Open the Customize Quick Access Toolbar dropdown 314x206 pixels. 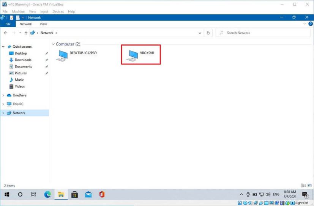pos(23,18)
